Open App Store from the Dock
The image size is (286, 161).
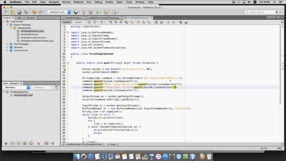point(165,157)
